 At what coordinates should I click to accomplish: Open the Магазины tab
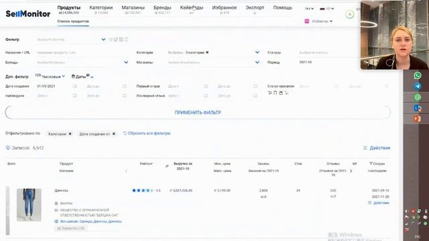pos(133,8)
